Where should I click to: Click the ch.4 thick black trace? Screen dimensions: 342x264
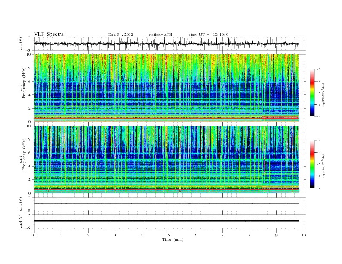coord(166,221)
